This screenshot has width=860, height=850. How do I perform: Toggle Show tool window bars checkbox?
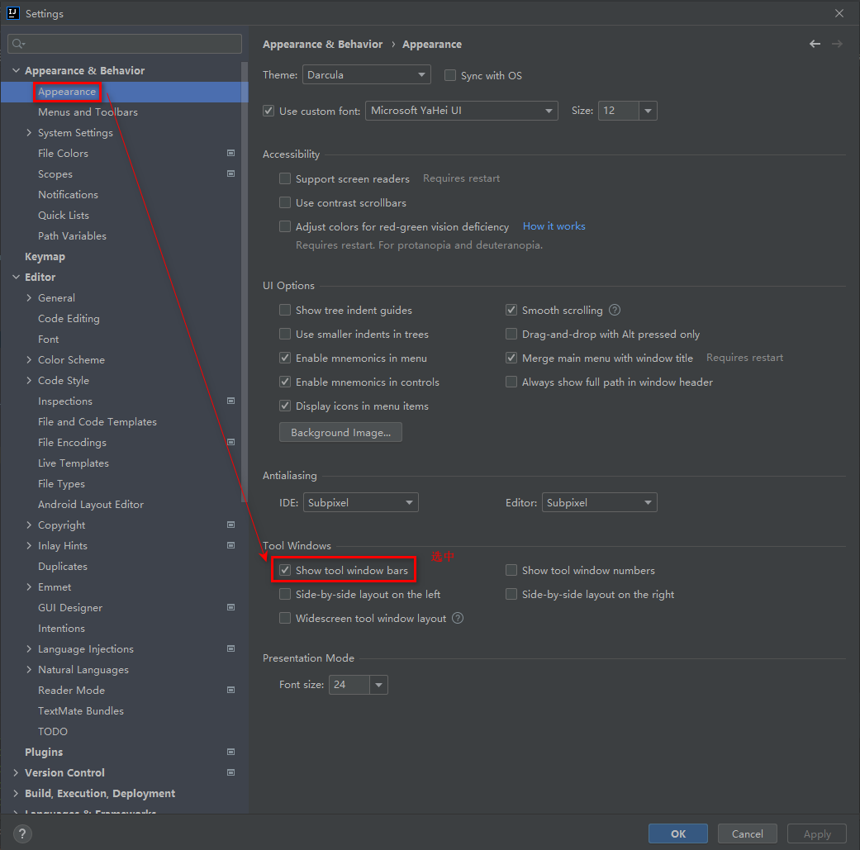[x=285, y=570]
